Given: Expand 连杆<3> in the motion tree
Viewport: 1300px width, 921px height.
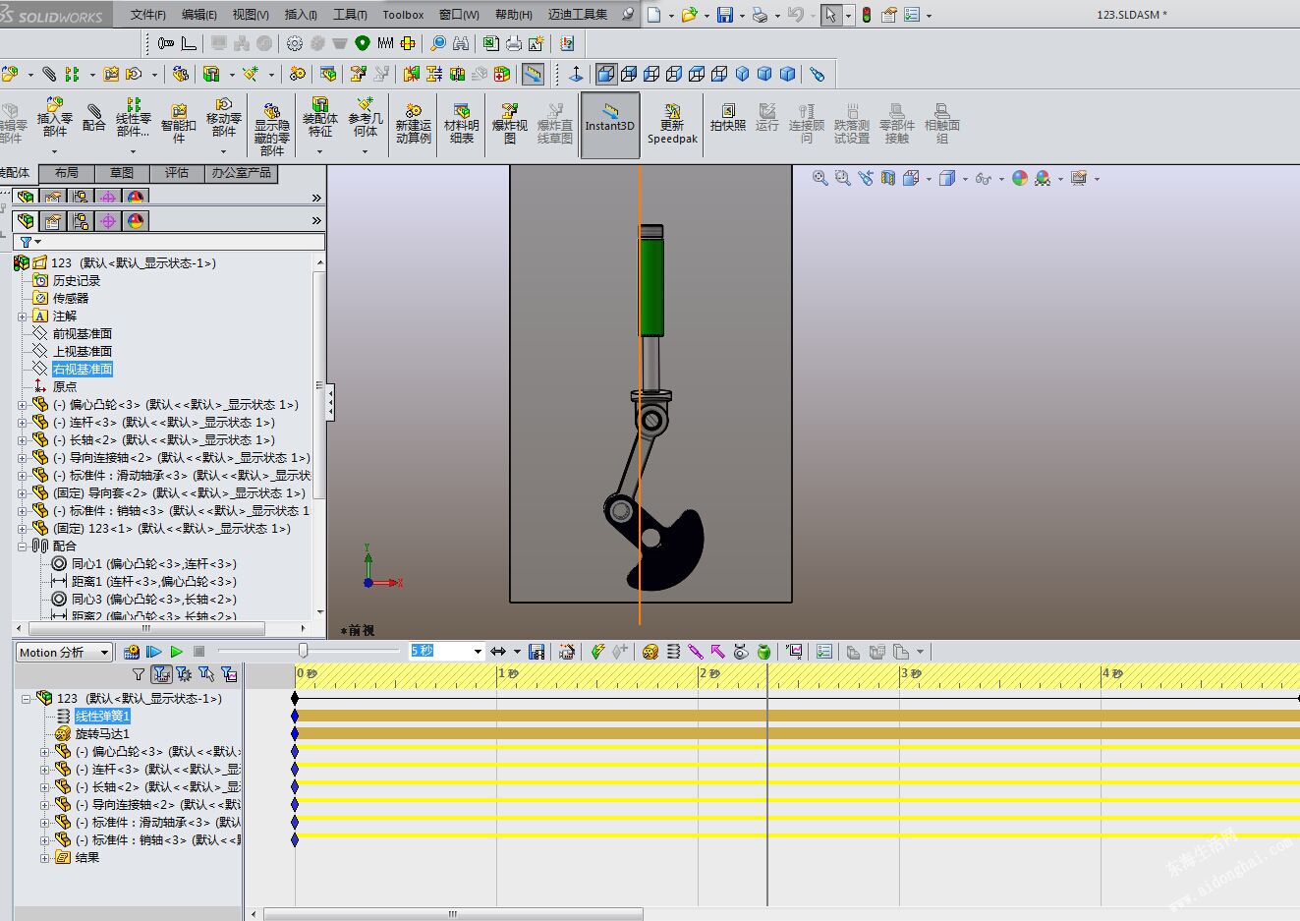Looking at the screenshot, I should tap(44, 770).
